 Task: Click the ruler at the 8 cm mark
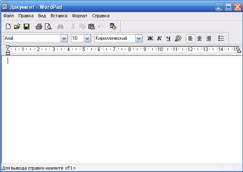pos(129,49)
